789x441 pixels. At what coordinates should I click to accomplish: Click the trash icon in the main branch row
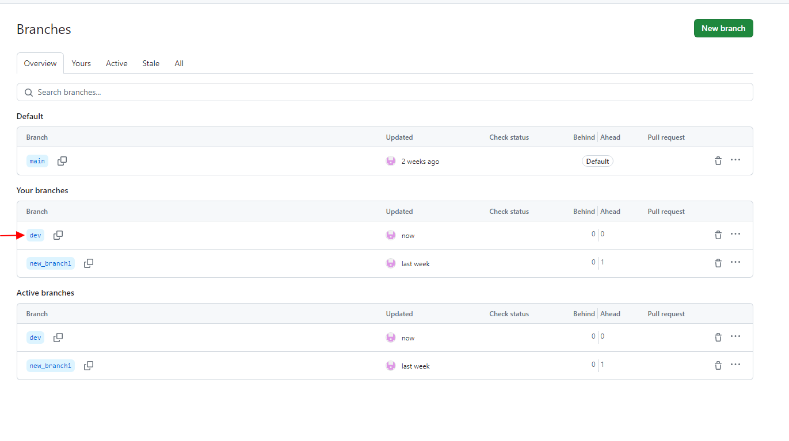[718, 161]
